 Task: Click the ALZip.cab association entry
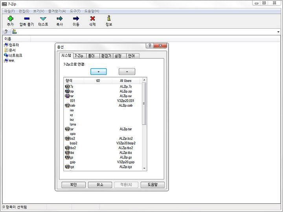[x=126, y=105]
